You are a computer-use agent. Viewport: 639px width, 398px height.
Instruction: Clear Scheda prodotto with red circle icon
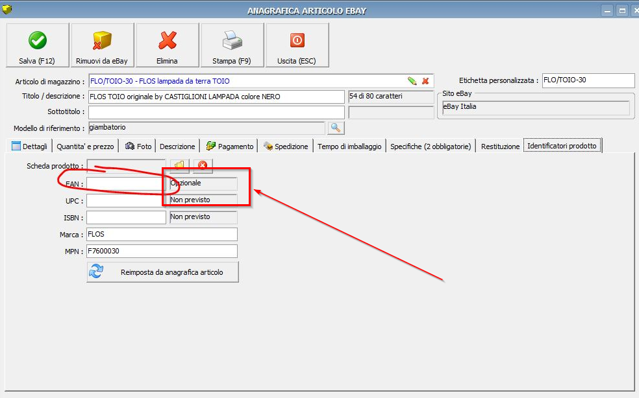pyautogui.click(x=203, y=166)
